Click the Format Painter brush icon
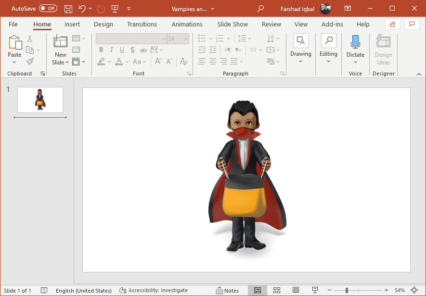The height and width of the screenshot is (296, 426). 30,62
